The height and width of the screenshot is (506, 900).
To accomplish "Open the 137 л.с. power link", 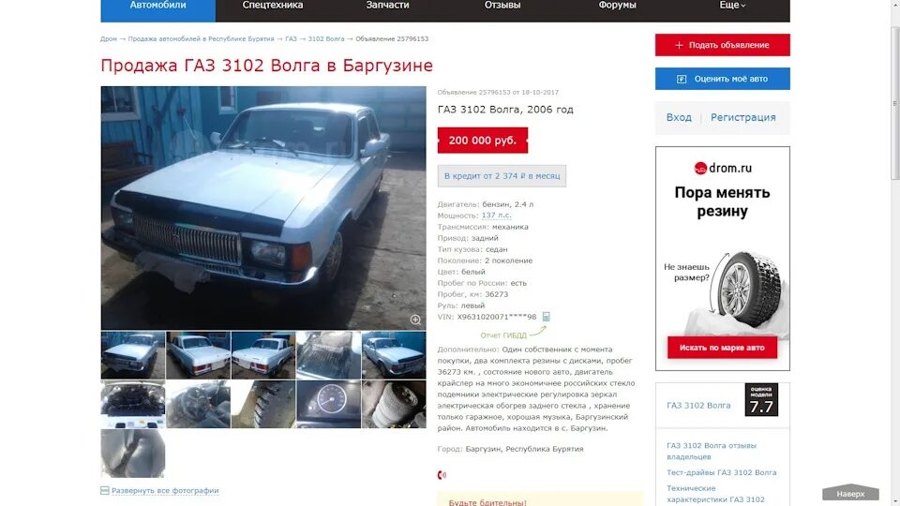I will point(496,216).
